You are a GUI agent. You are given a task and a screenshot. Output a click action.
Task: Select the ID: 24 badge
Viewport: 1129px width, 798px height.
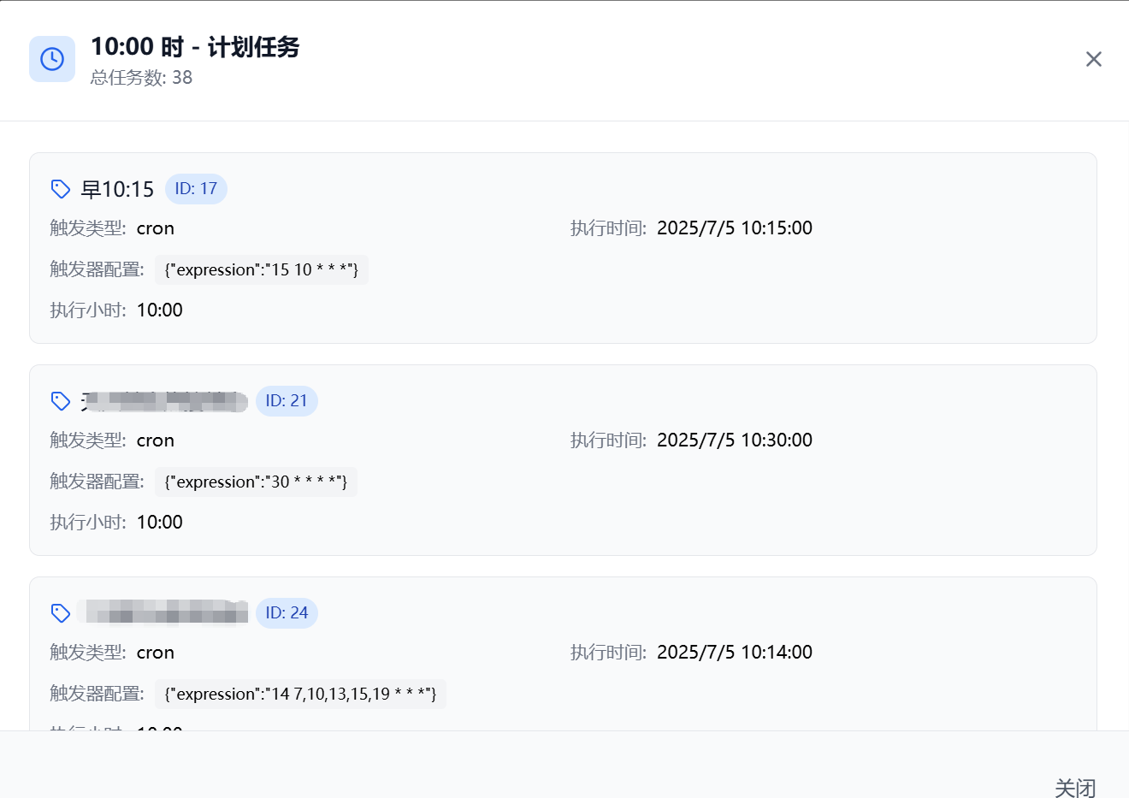[287, 613]
